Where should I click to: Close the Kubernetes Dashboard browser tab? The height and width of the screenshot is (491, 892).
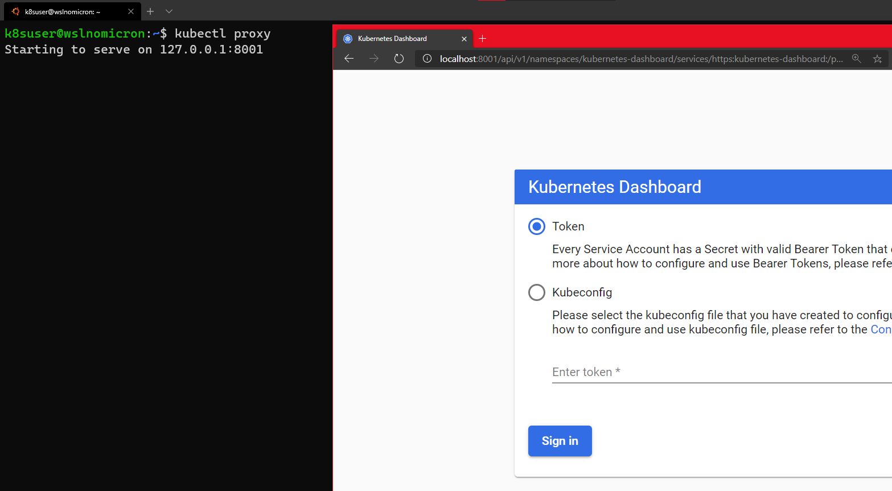[x=464, y=39]
